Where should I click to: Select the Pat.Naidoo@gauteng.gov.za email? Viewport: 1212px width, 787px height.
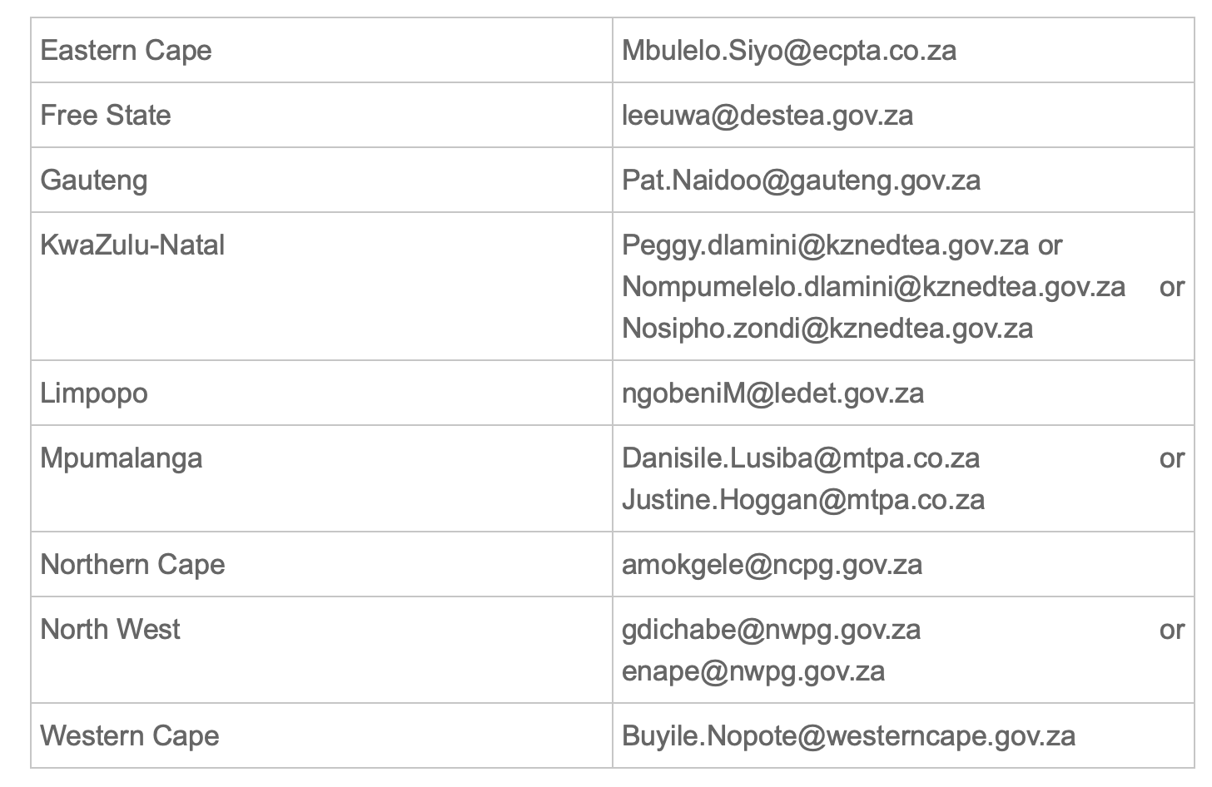pyautogui.click(x=801, y=181)
